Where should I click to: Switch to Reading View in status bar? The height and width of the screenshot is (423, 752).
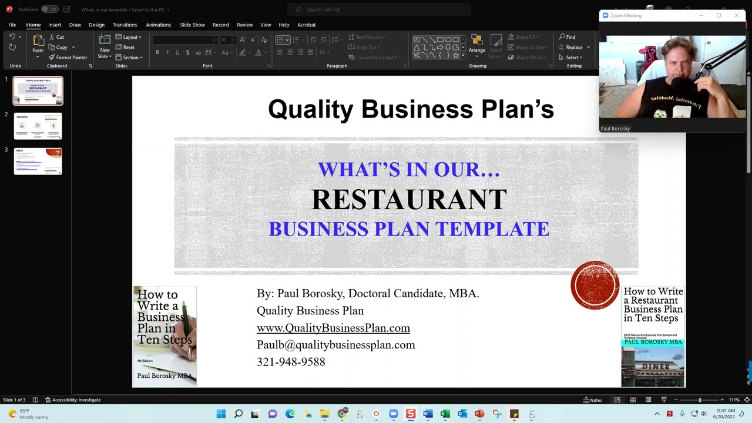click(x=648, y=399)
